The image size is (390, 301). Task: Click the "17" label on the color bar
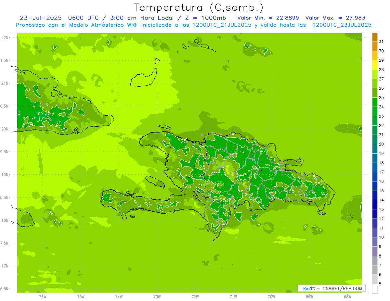(x=382, y=172)
